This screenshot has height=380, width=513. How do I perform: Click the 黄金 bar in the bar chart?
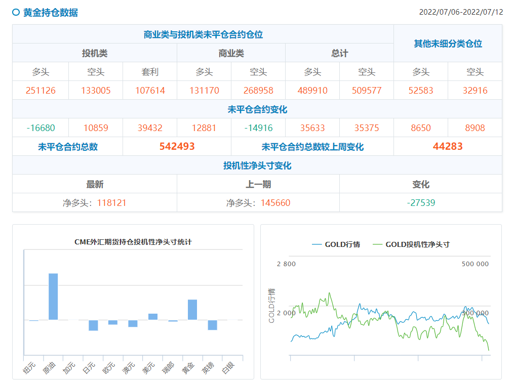pyautogui.click(x=192, y=309)
